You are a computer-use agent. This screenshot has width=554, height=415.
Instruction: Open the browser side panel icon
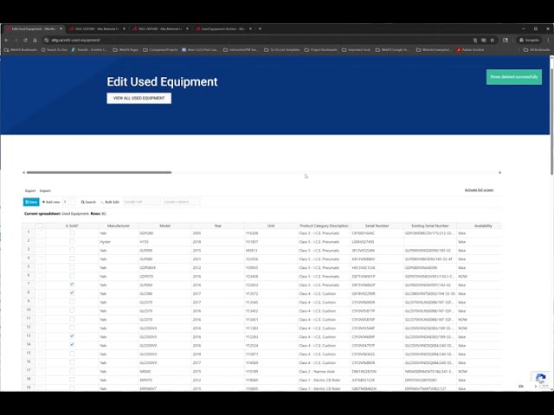[506, 41]
